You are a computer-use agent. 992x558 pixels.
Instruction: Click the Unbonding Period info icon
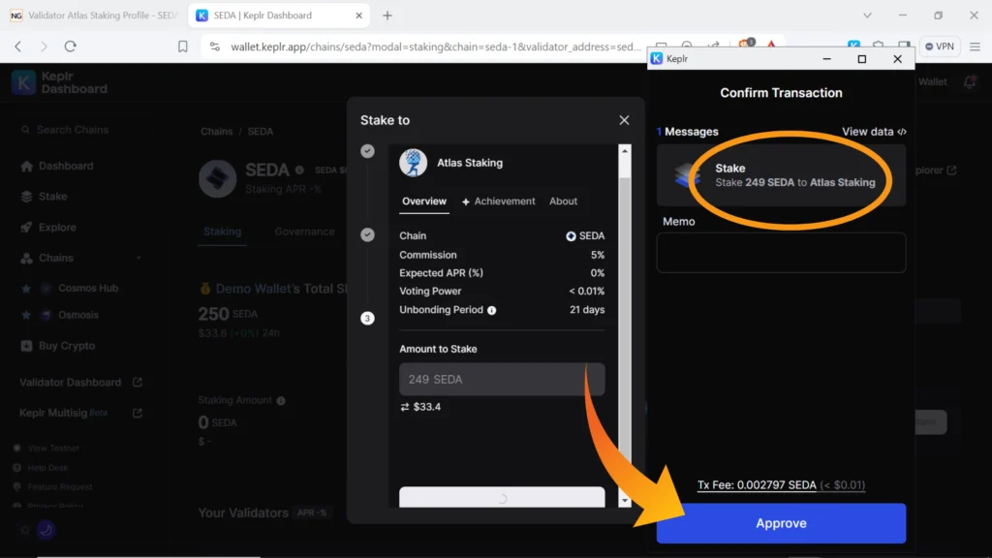491,310
